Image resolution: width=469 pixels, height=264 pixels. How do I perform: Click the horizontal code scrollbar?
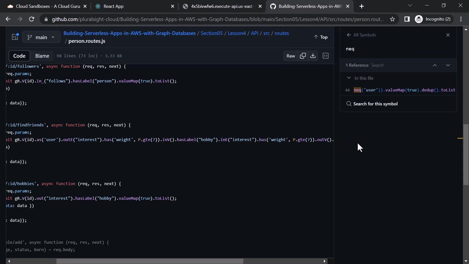click(x=149, y=261)
